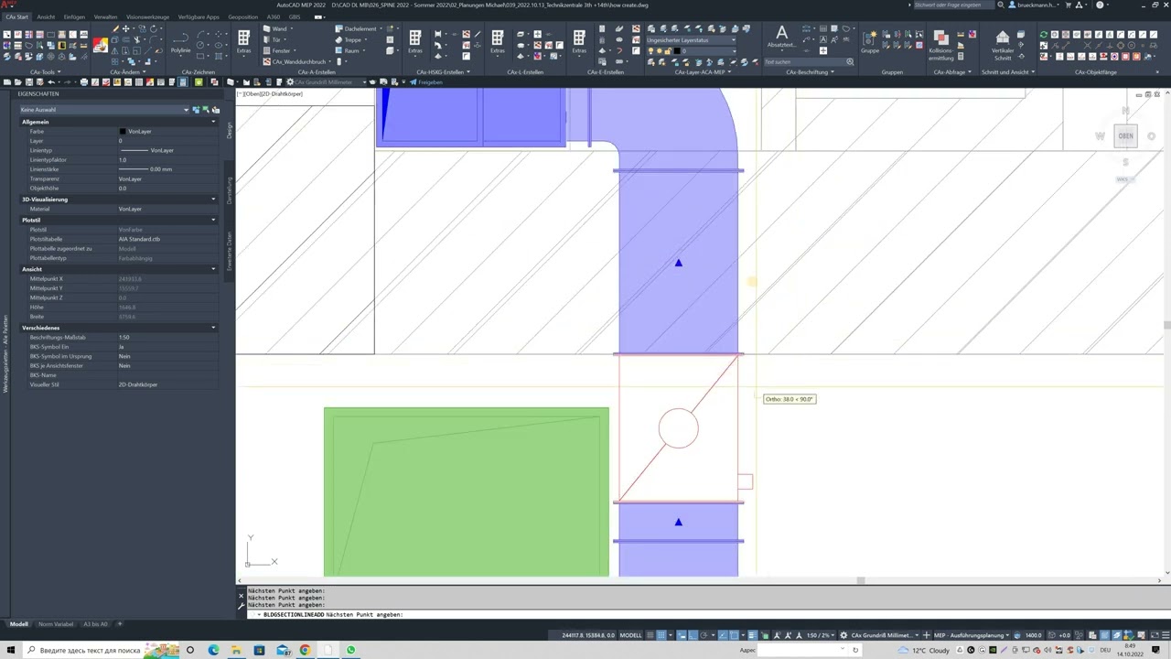The image size is (1171, 659).
Task: Open the Verwalten ribbon tab
Action: tap(105, 16)
